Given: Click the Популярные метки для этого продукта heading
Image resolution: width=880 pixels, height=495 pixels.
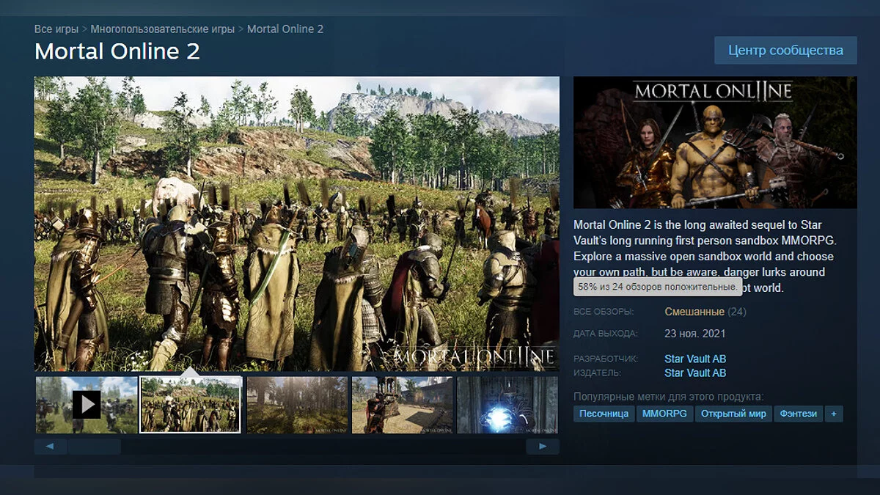Looking at the screenshot, I should click(x=669, y=397).
